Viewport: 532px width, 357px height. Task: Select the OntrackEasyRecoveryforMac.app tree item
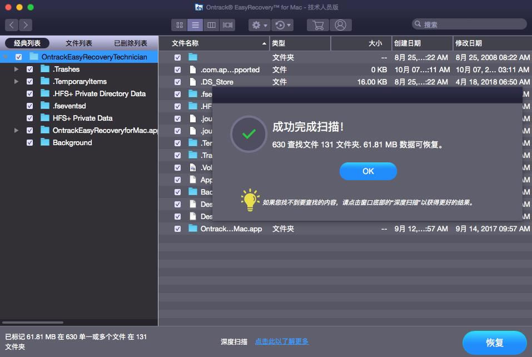pyautogui.click(x=105, y=130)
